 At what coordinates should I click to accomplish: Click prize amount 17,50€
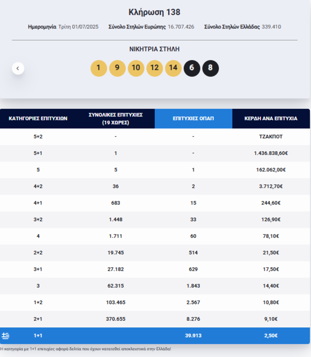pos(271,270)
